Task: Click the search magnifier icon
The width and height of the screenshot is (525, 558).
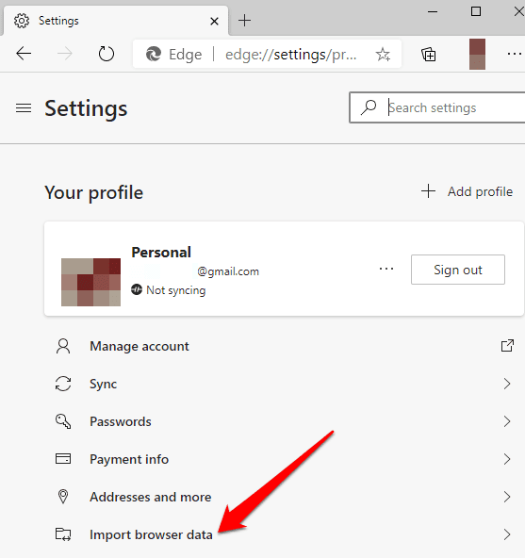Action: pos(369,107)
